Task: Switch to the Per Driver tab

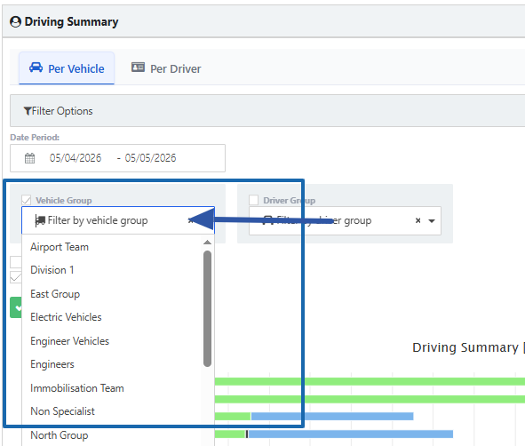Action: (x=166, y=68)
